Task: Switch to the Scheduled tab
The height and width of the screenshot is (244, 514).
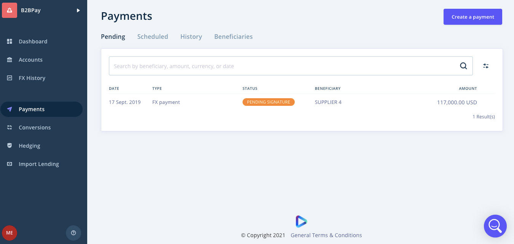Action: (153, 37)
